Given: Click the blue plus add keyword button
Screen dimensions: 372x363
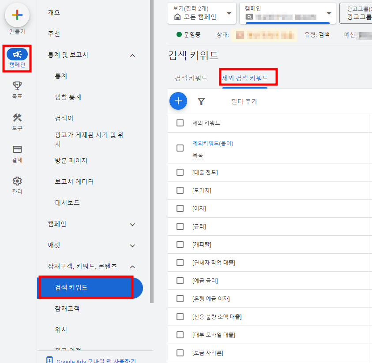Looking at the screenshot, I should click(178, 101).
